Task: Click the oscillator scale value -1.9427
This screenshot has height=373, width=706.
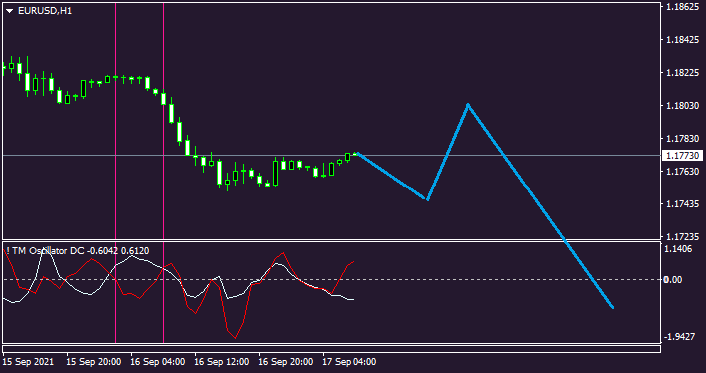Action: [680, 336]
